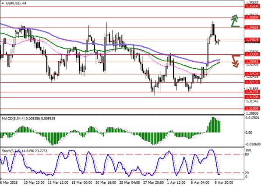Viewport: 261px width, 186px height.
Task: Click the 27 Mar 20:00 time axis label
Action: tap(154, 182)
